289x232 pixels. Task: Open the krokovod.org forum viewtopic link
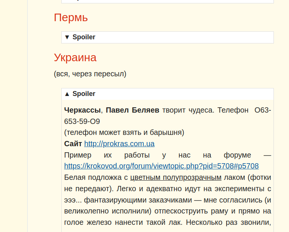pyautogui.click(x=161, y=166)
